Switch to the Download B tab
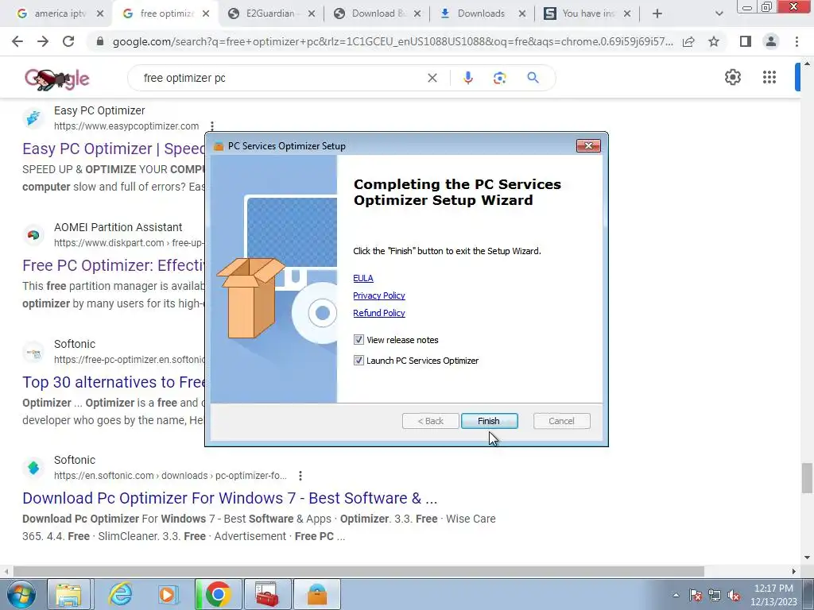This screenshot has height=610, width=814. [376, 14]
